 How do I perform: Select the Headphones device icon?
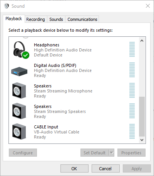(20, 50)
